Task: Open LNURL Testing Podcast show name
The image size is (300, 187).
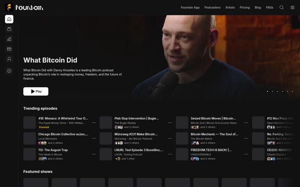Action: point(128,155)
